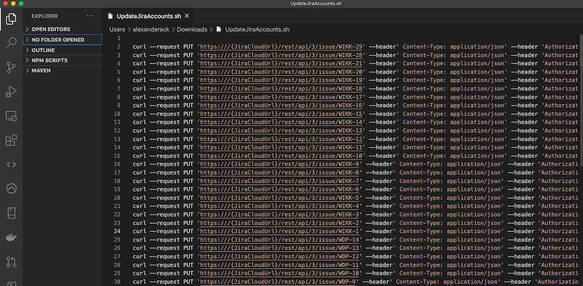
Task: Click application/json on line 8
Action: click(x=477, y=97)
